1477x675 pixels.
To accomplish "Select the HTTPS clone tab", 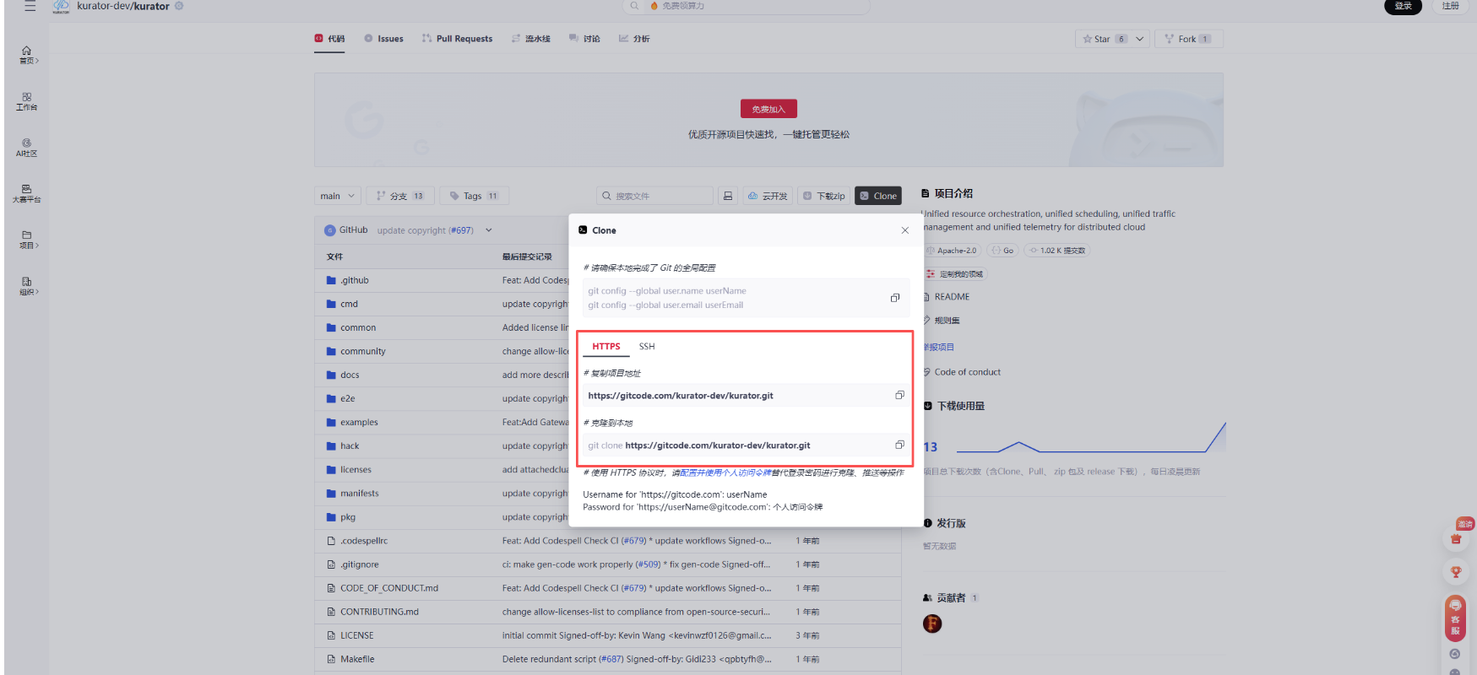I will 606,347.
